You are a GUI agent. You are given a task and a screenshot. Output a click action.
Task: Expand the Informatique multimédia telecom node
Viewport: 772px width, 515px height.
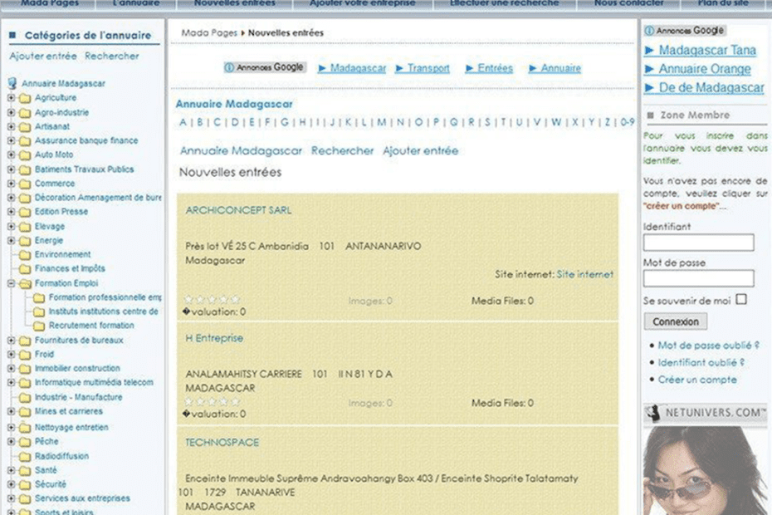click(12, 383)
